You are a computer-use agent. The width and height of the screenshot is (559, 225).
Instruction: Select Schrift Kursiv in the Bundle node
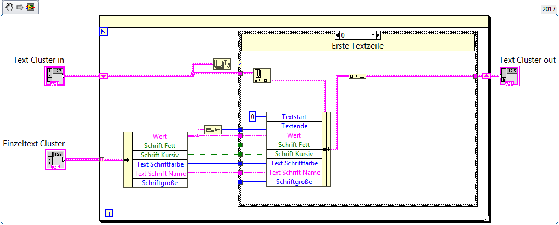pos(294,153)
